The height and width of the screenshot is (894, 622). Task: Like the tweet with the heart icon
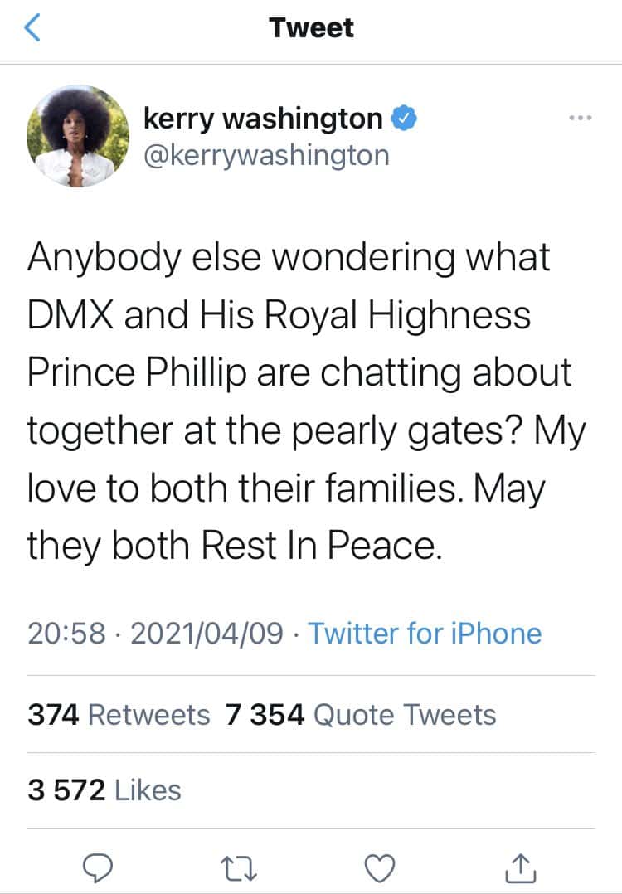coord(381,868)
